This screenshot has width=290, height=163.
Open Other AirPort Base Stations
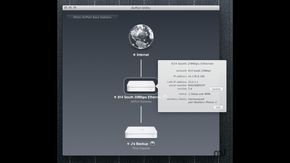92,17
